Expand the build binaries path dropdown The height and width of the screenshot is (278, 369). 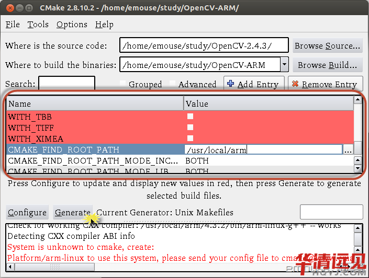coord(284,65)
